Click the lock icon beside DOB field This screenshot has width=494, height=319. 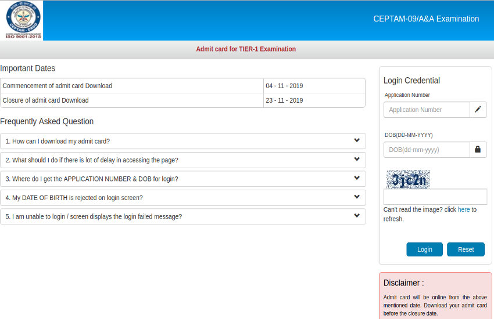pos(478,150)
